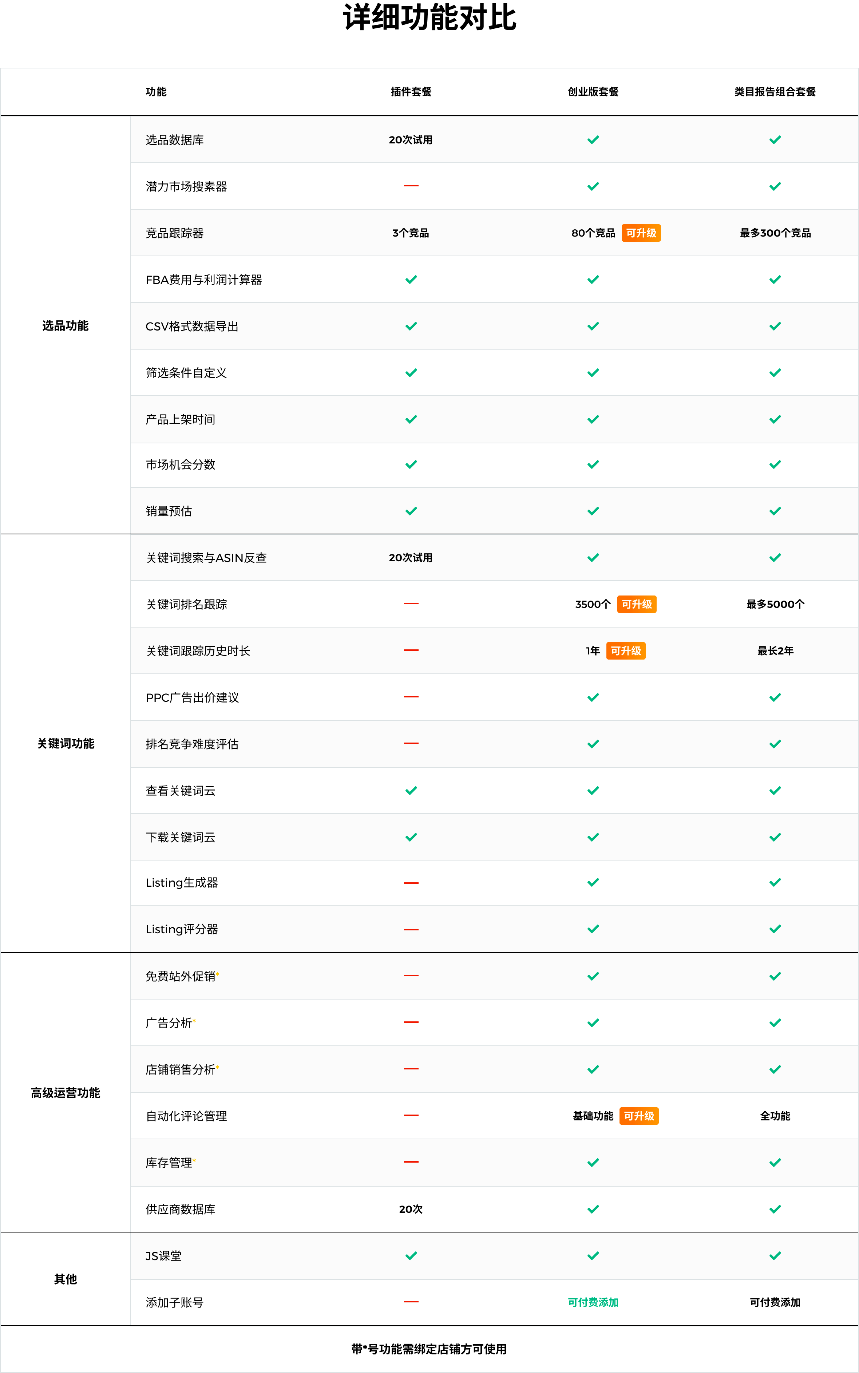Click the 可升级 badge next to 3500个
Screen dimensions: 859x1373
point(637,604)
